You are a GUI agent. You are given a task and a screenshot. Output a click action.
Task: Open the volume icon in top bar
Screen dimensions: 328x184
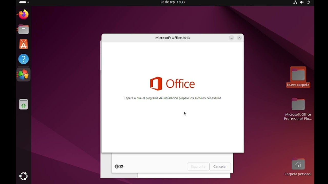(x=302, y=2)
